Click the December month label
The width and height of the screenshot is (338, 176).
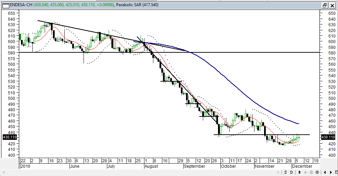pyautogui.click(x=302, y=166)
